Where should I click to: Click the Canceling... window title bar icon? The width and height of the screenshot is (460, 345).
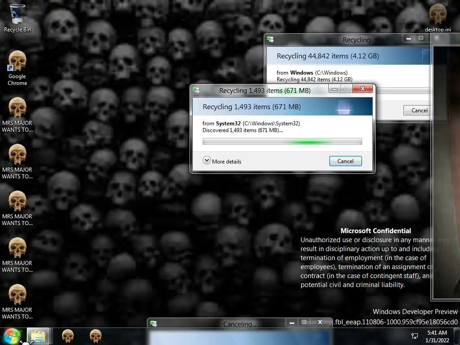point(154,323)
